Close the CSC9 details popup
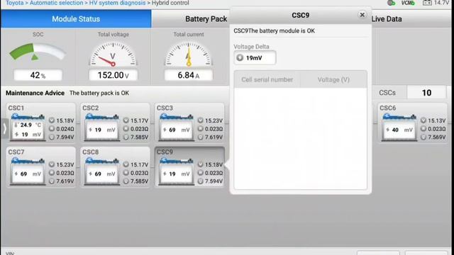Viewport: 454px width, 255px height. pos(362,15)
